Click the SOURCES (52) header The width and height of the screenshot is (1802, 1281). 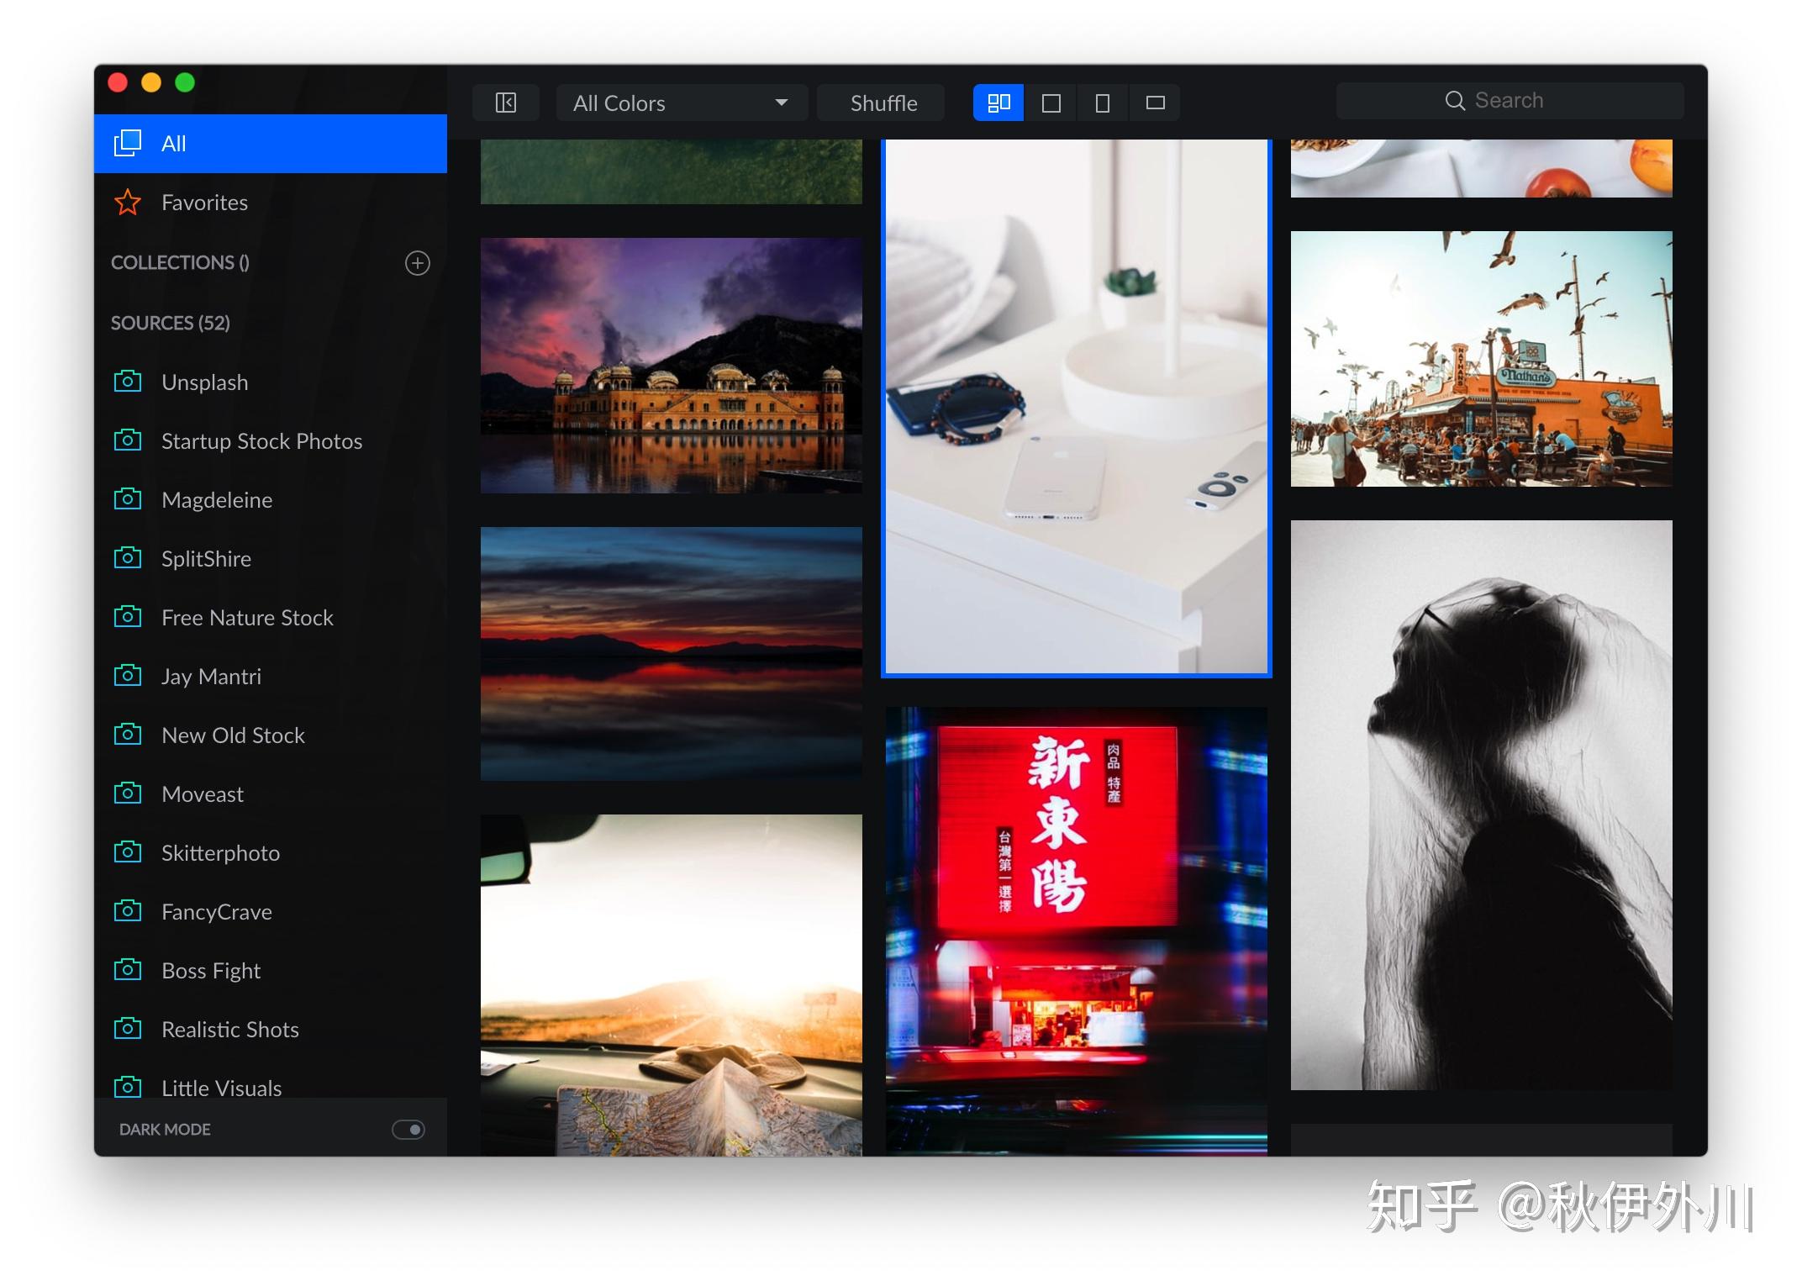pyautogui.click(x=171, y=323)
